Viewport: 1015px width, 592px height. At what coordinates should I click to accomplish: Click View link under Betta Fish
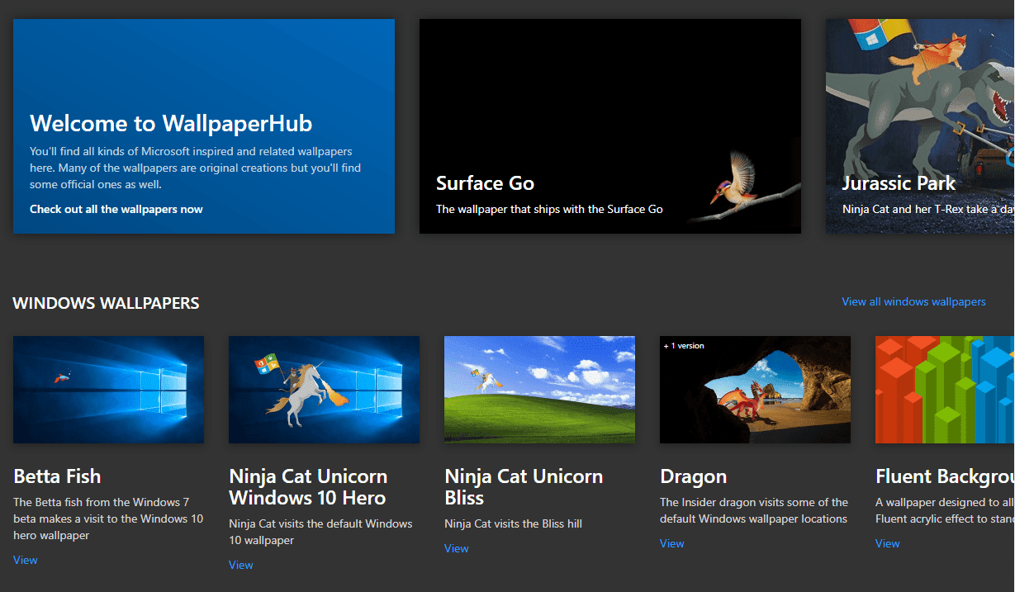coord(26,560)
